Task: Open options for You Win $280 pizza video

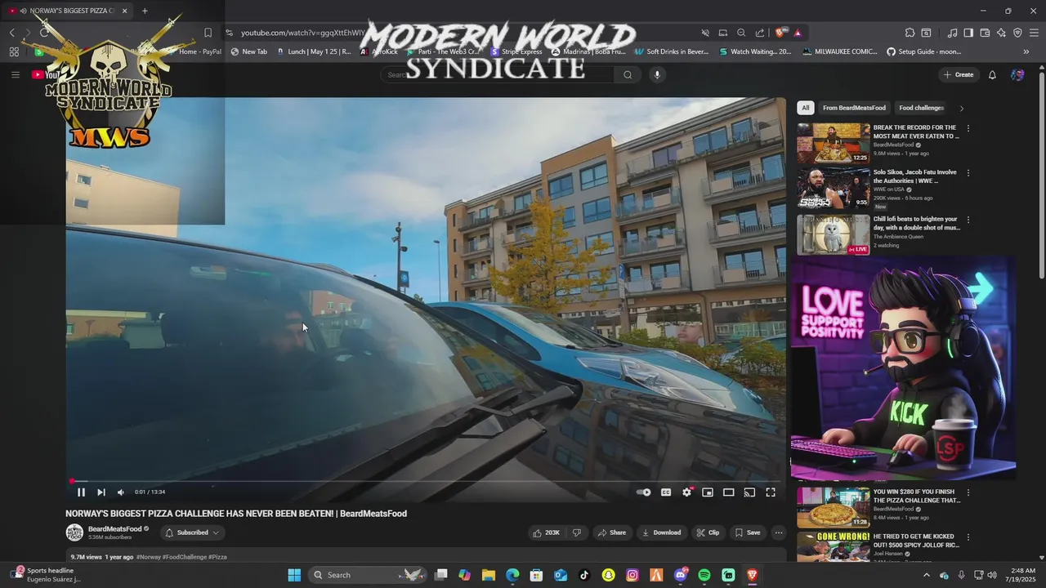Action: 968,492
